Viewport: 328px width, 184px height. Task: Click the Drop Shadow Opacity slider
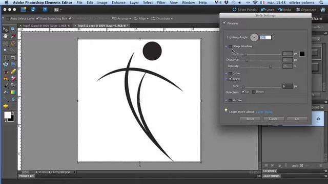click(261, 66)
